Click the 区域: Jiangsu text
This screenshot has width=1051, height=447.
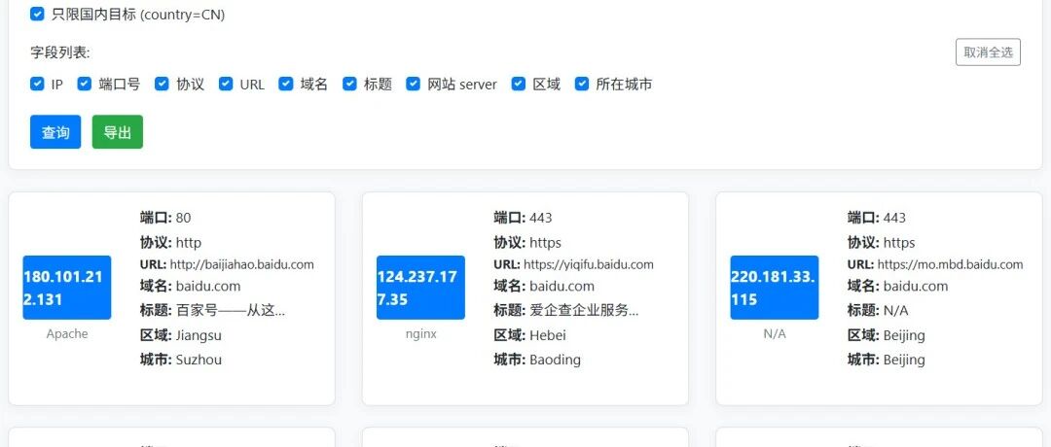click(x=181, y=335)
